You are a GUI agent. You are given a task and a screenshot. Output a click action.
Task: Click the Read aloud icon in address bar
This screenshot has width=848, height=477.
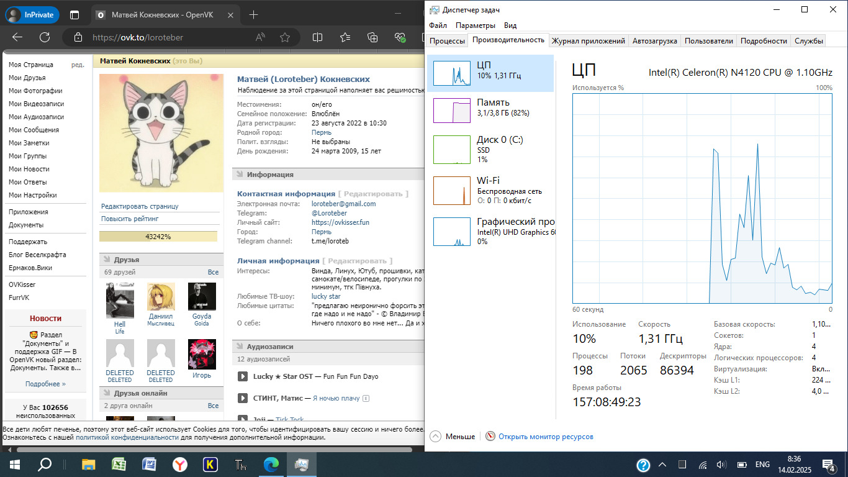(261, 37)
